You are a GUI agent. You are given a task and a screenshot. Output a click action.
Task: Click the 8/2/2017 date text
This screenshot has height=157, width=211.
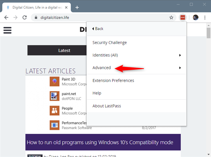click(x=149, y=128)
